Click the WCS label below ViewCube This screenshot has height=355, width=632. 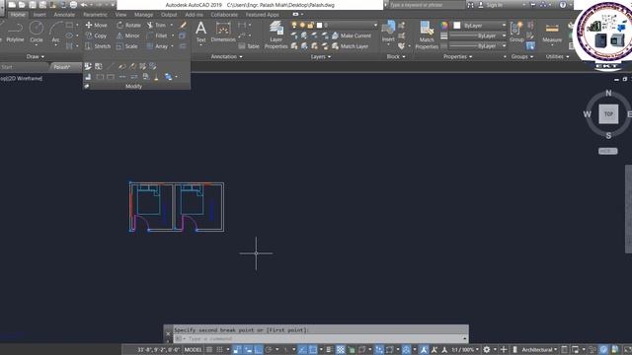608,151
